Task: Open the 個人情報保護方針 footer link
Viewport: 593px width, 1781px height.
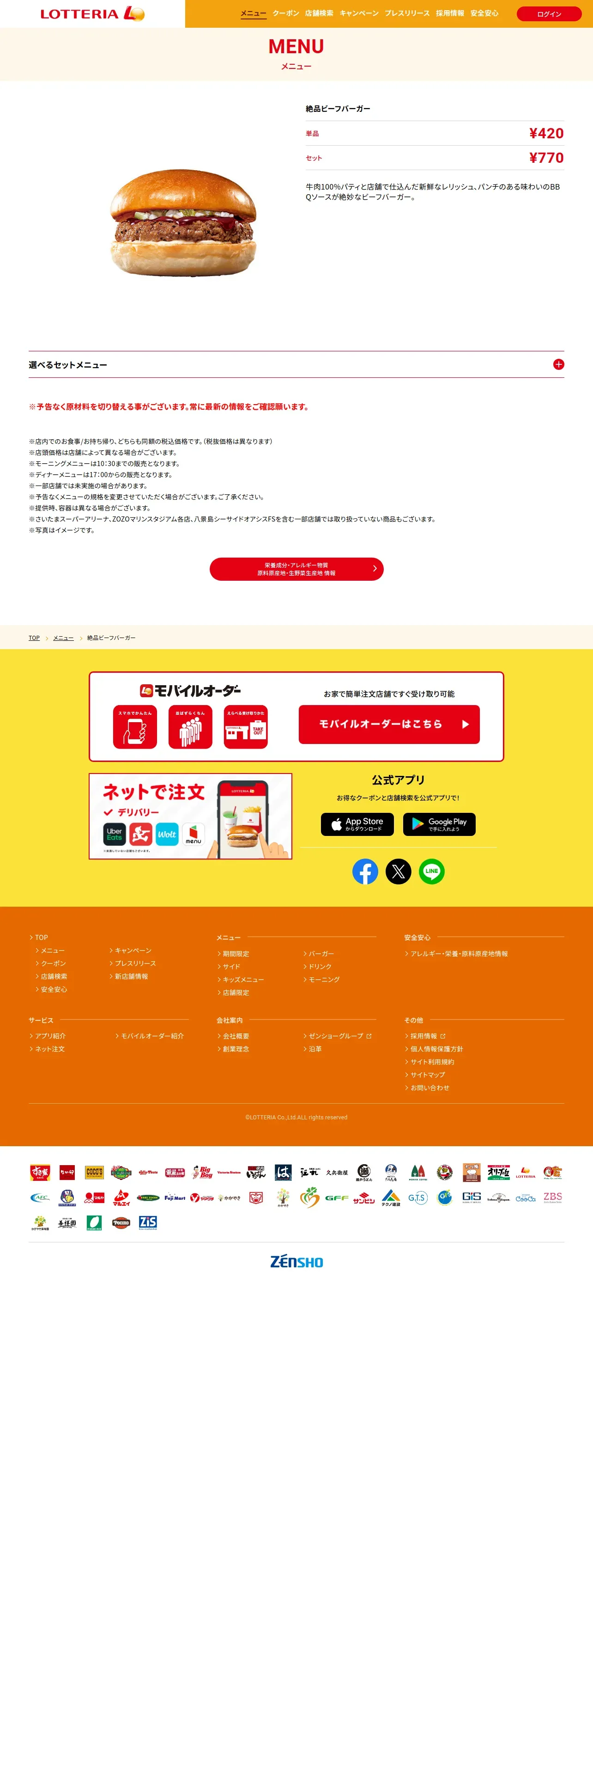Action: 436,1049
